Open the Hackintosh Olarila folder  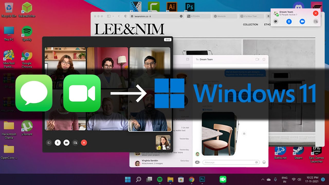[x=9, y=130]
